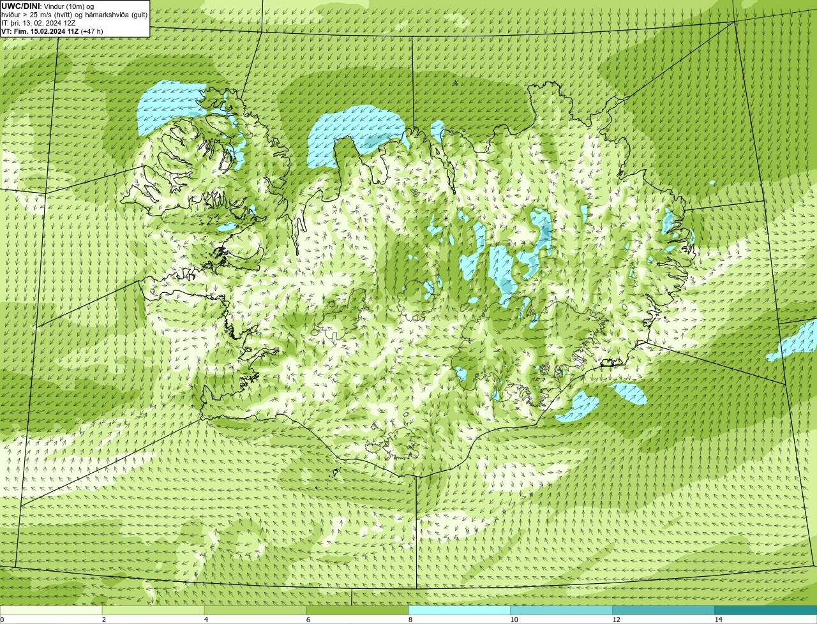Click the legend scale label '0'

click(x=2, y=620)
